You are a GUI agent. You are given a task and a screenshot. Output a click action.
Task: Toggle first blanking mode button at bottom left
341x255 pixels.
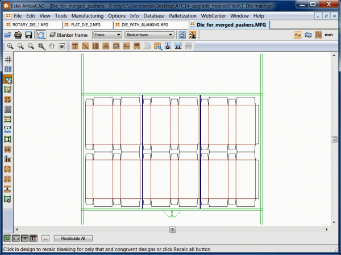(x=7, y=238)
